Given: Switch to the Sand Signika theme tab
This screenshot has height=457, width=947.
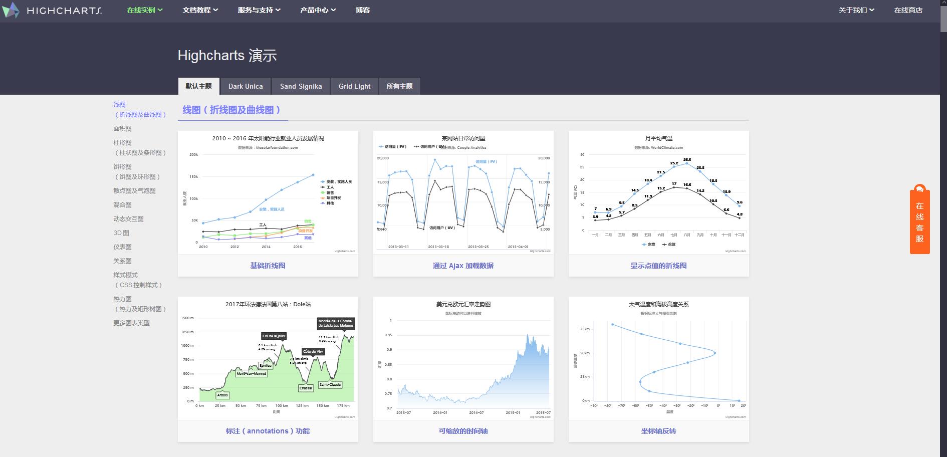Looking at the screenshot, I should point(301,86).
